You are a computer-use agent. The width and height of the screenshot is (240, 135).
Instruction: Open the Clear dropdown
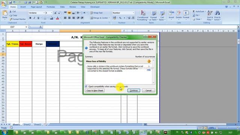click(197, 19)
